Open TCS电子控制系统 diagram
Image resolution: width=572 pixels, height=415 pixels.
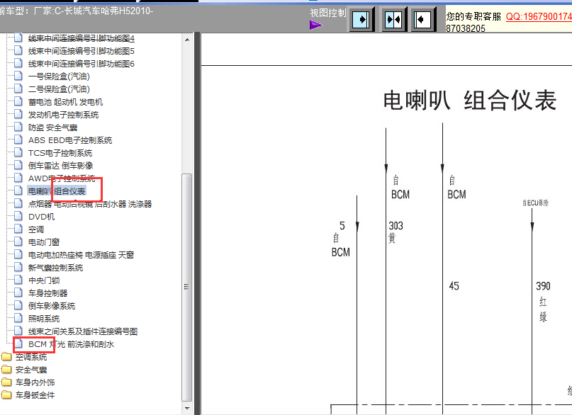pos(60,153)
